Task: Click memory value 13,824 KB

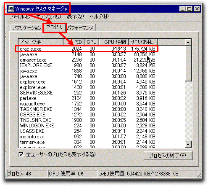Action: [145, 65]
